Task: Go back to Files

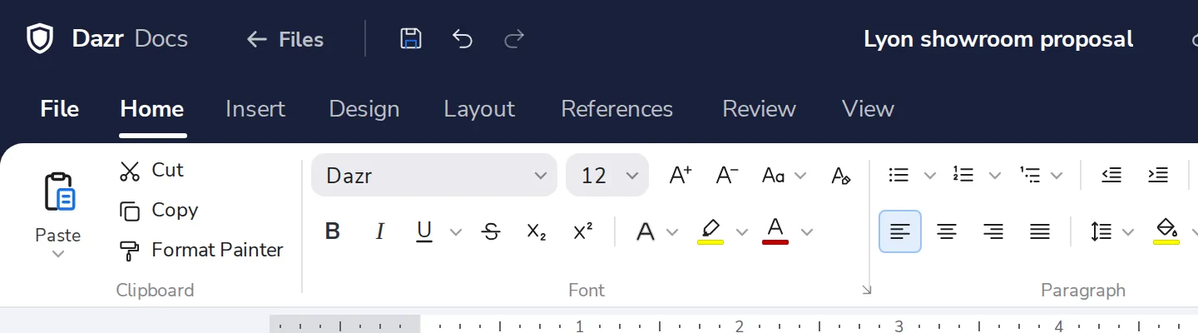Action: 285,39
